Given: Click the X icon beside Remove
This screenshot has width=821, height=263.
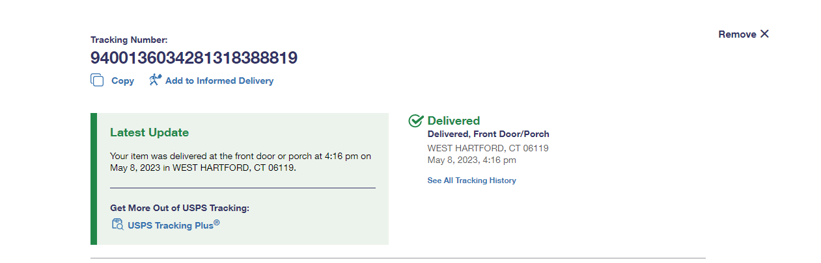Looking at the screenshot, I should tap(764, 34).
